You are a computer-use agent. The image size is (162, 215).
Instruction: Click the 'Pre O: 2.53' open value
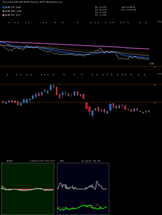coord(101,7)
